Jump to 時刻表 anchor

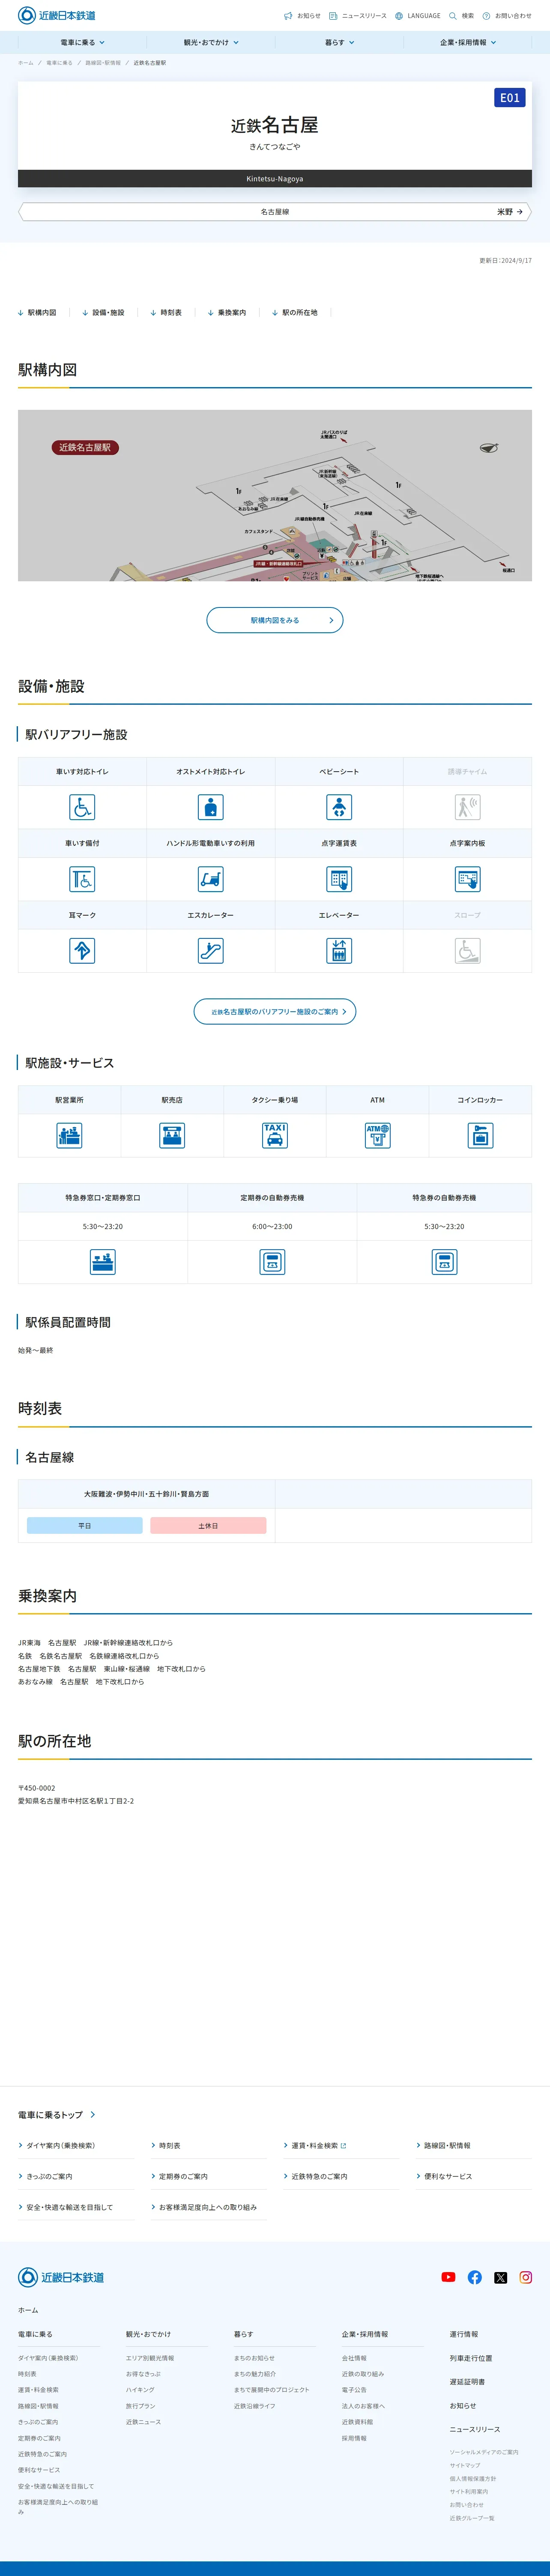point(166,313)
